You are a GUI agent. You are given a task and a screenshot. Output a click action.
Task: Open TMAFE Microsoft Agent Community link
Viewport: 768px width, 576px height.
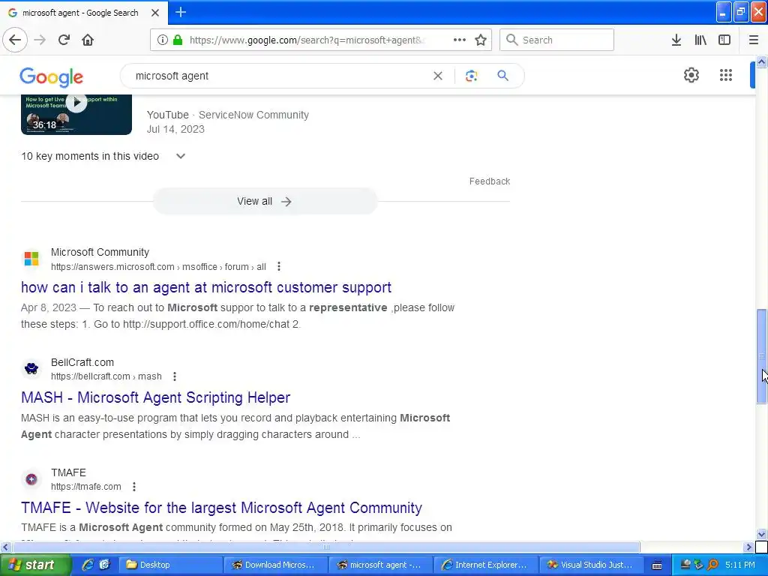221,508
